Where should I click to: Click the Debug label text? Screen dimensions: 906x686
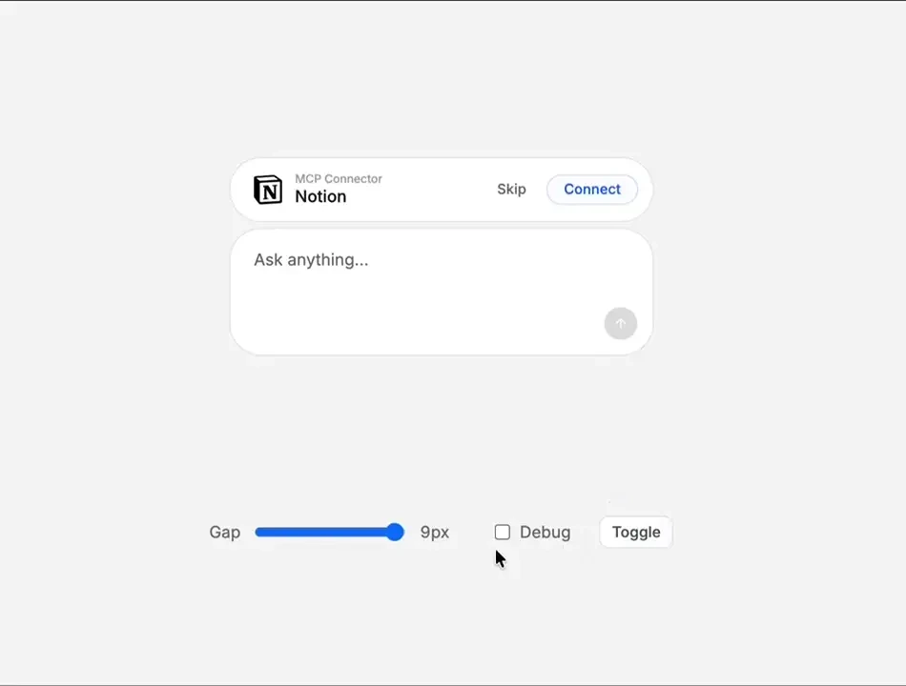pos(545,532)
